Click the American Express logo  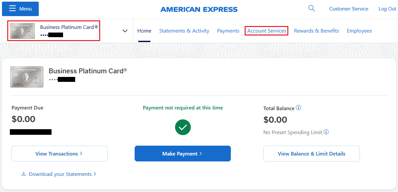[x=199, y=10]
